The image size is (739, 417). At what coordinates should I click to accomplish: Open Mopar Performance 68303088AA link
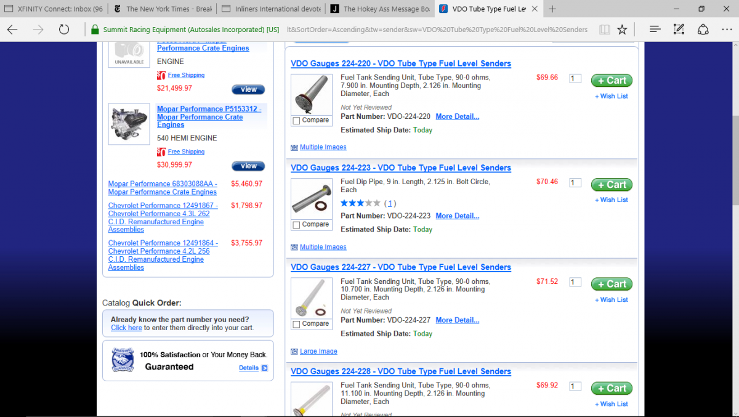[163, 188]
